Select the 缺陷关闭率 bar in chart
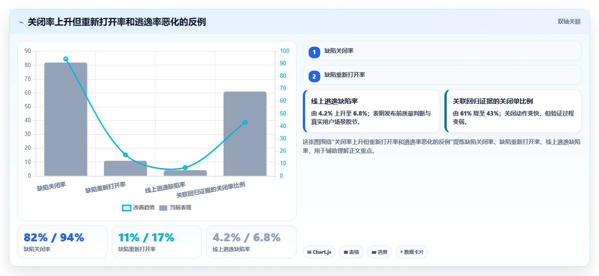This screenshot has width=599, height=276. tap(65, 119)
